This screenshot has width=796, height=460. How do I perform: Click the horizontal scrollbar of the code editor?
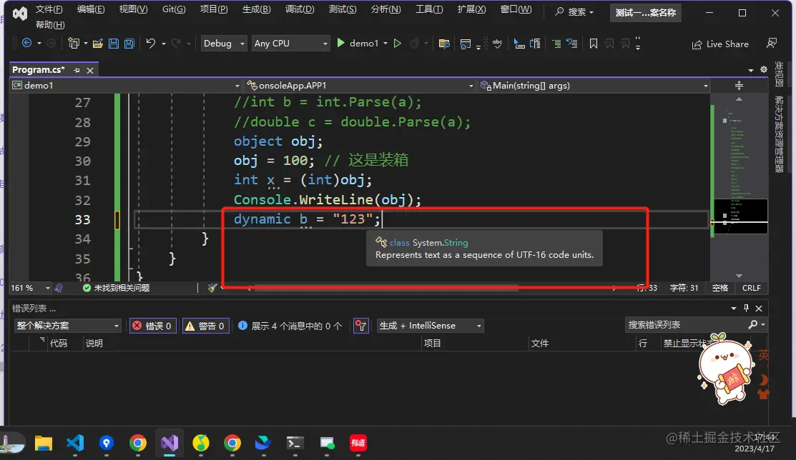(386, 288)
